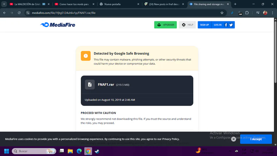Open the HELP button
The image size is (277, 156).
[x=187, y=25]
